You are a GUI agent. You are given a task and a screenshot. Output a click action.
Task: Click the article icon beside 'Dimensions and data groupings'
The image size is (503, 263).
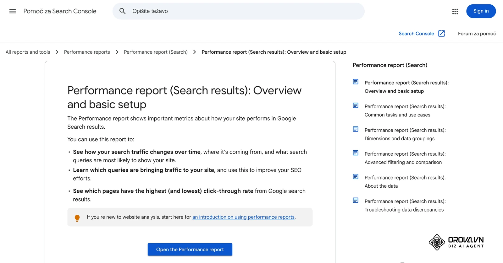pos(356,129)
